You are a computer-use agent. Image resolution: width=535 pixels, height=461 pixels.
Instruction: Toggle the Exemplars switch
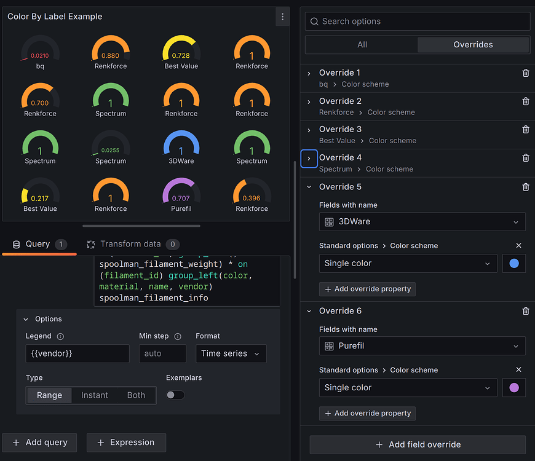175,395
